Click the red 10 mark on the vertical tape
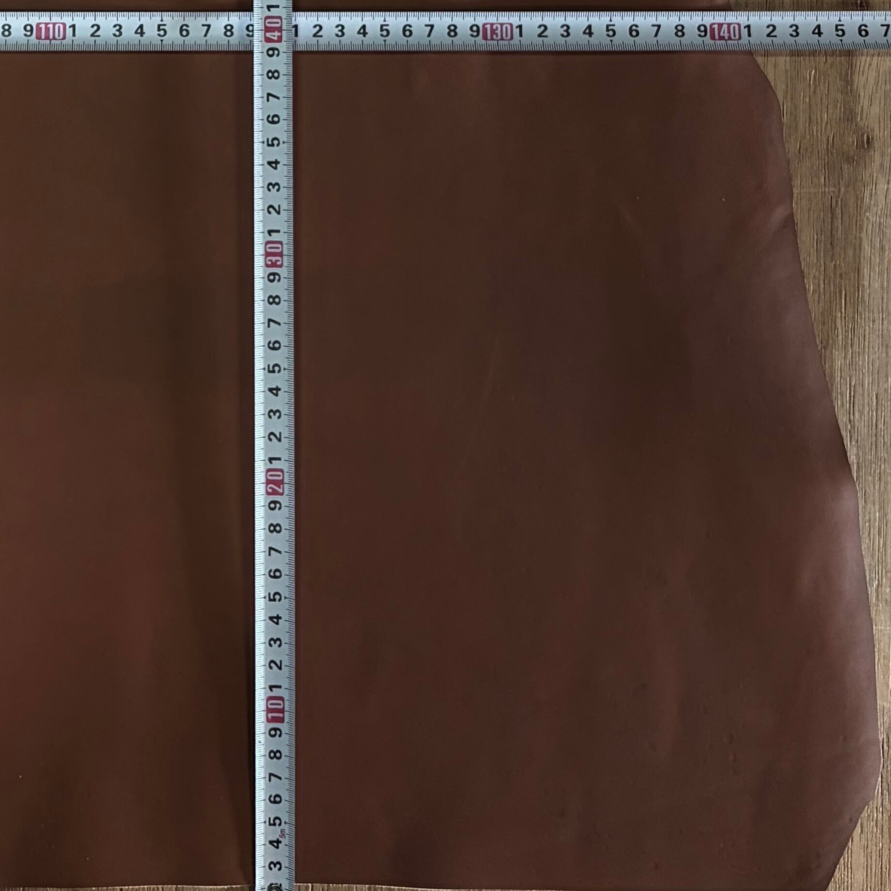The width and height of the screenshot is (891, 891). pyautogui.click(x=276, y=709)
